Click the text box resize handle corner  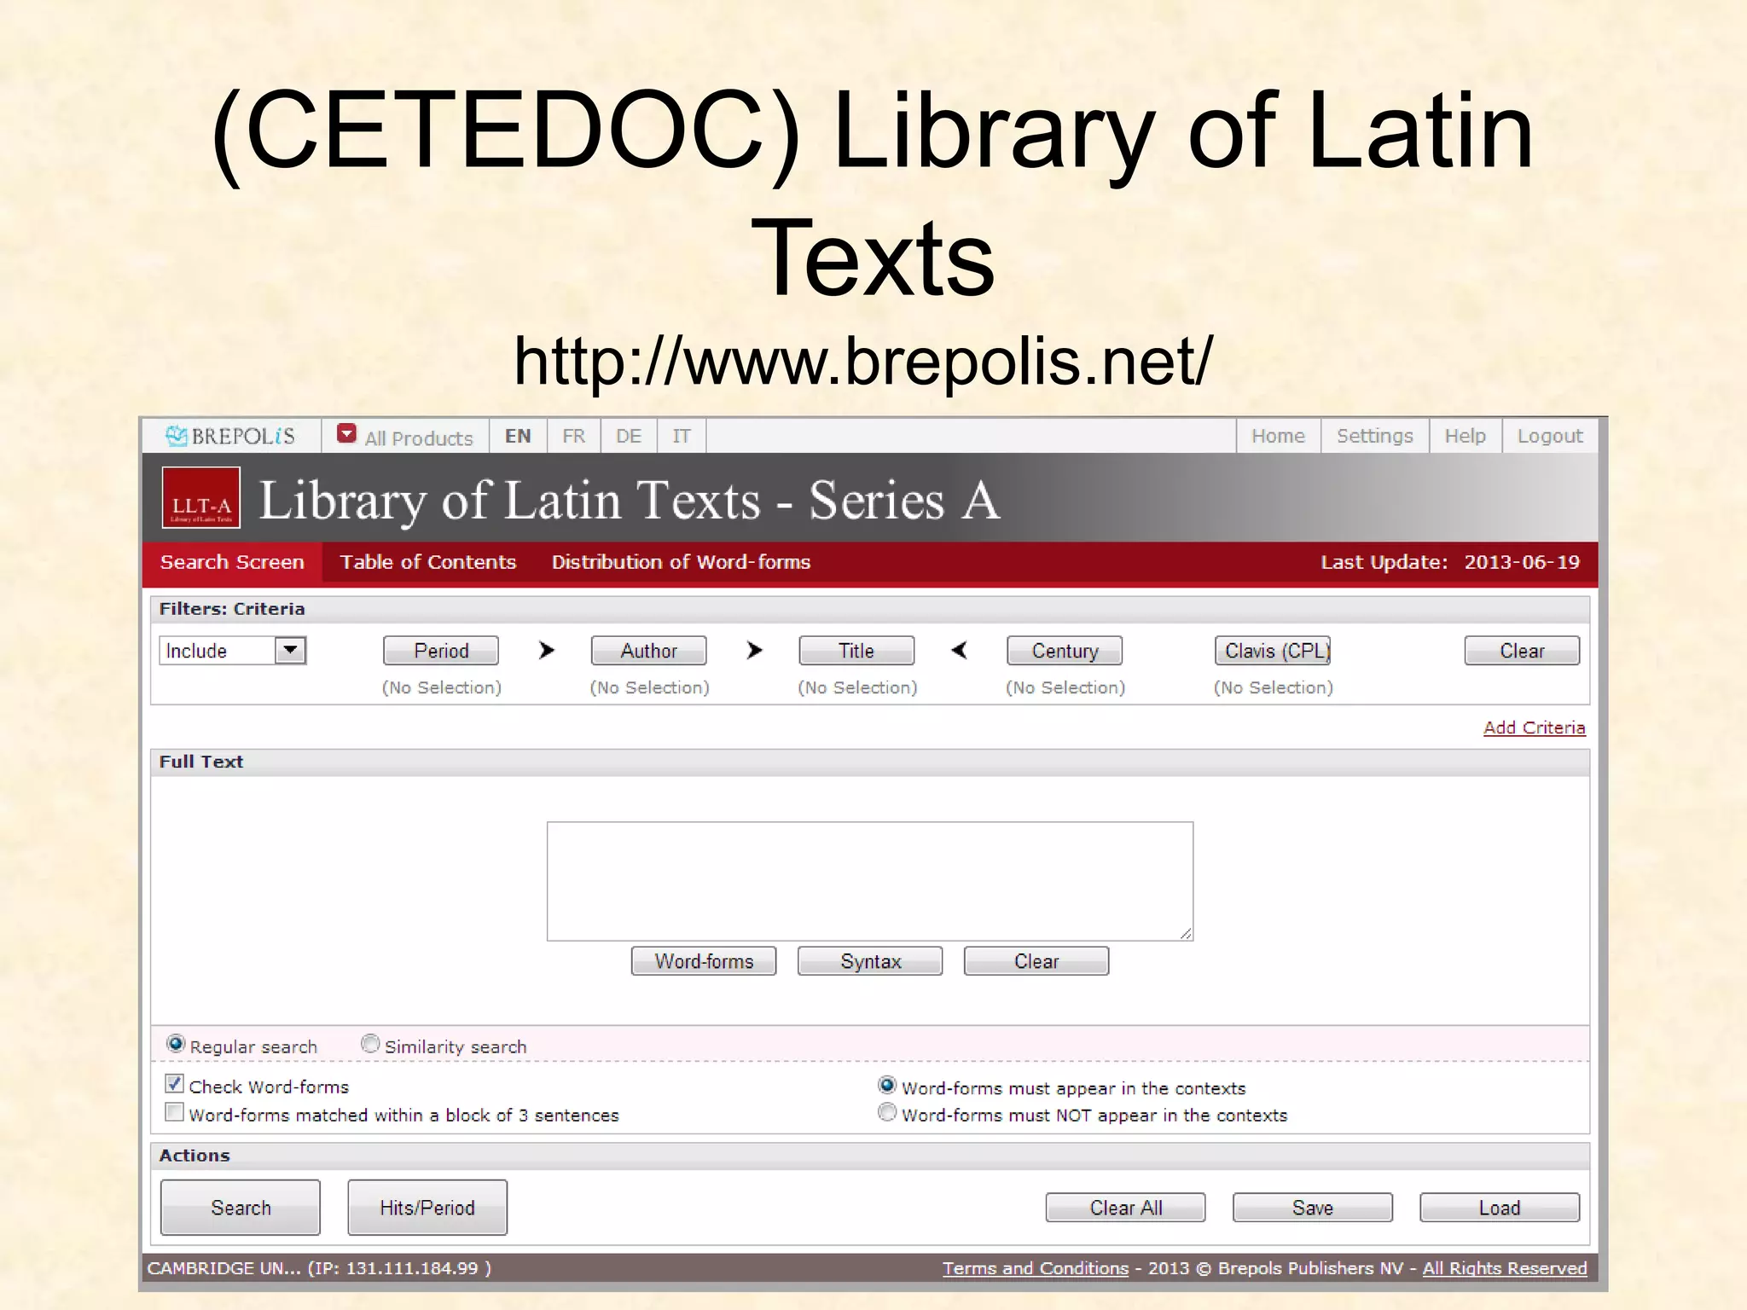[1186, 933]
